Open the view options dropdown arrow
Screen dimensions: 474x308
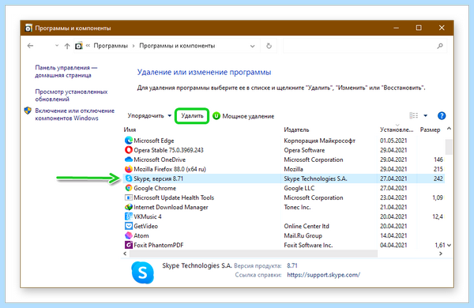coord(425,116)
